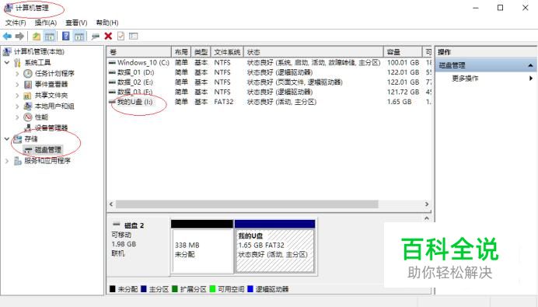Expand the 事件查看器 node arrow
The width and height of the screenshot is (538, 307).
(17, 85)
